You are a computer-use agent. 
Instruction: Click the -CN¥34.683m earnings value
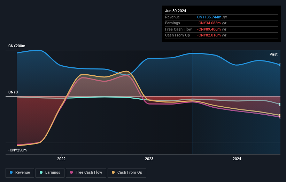[x=209, y=23]
